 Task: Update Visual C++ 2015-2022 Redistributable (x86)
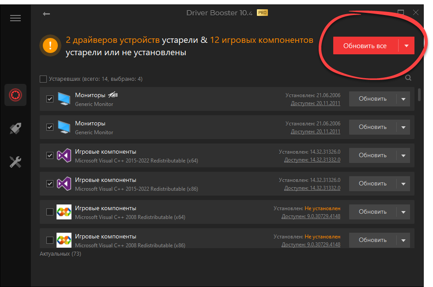pyautogui.click(x=373, y=184)
